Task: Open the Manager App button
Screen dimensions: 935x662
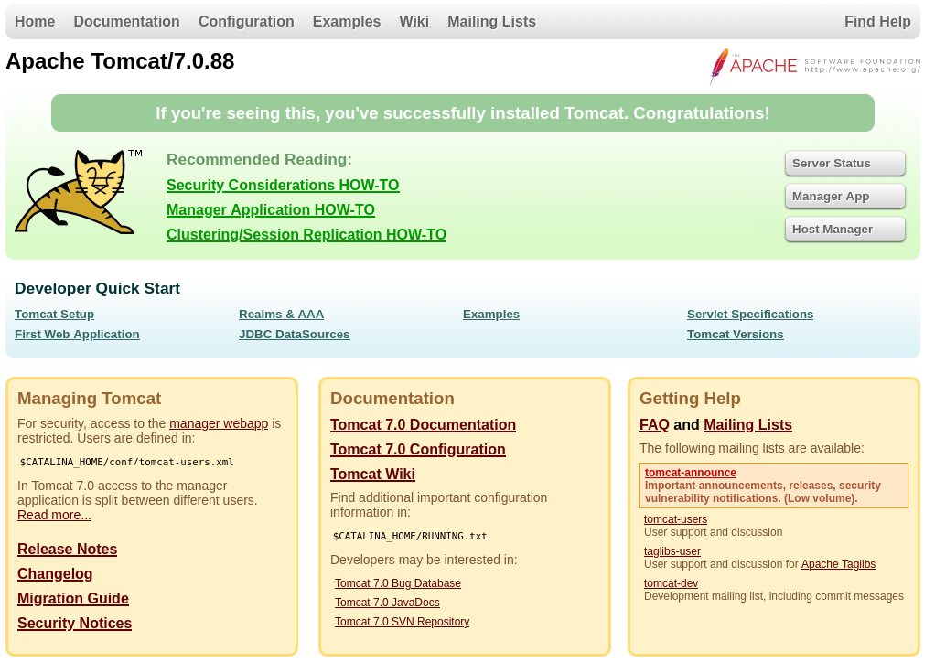Action: [844, 197]
